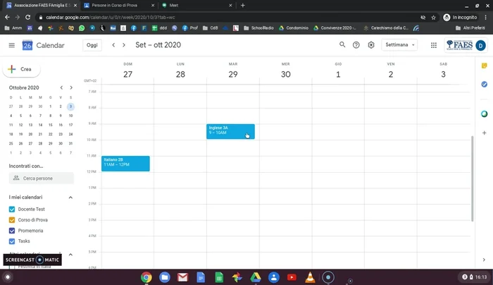Open Condominio bookmark
The height and width of the screenshot is (285, 493).
click(x=294, y=28)
